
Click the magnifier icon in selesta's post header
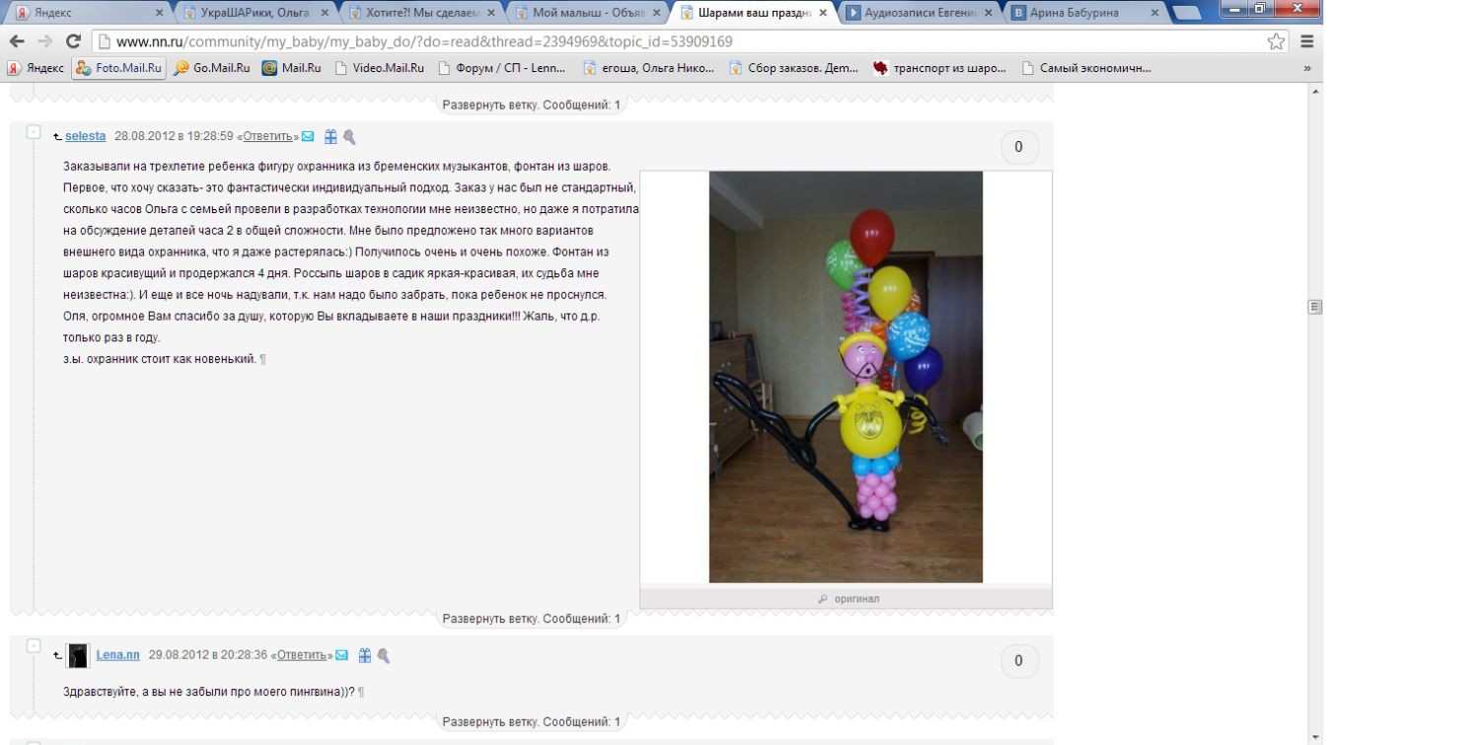click(349, 137)
